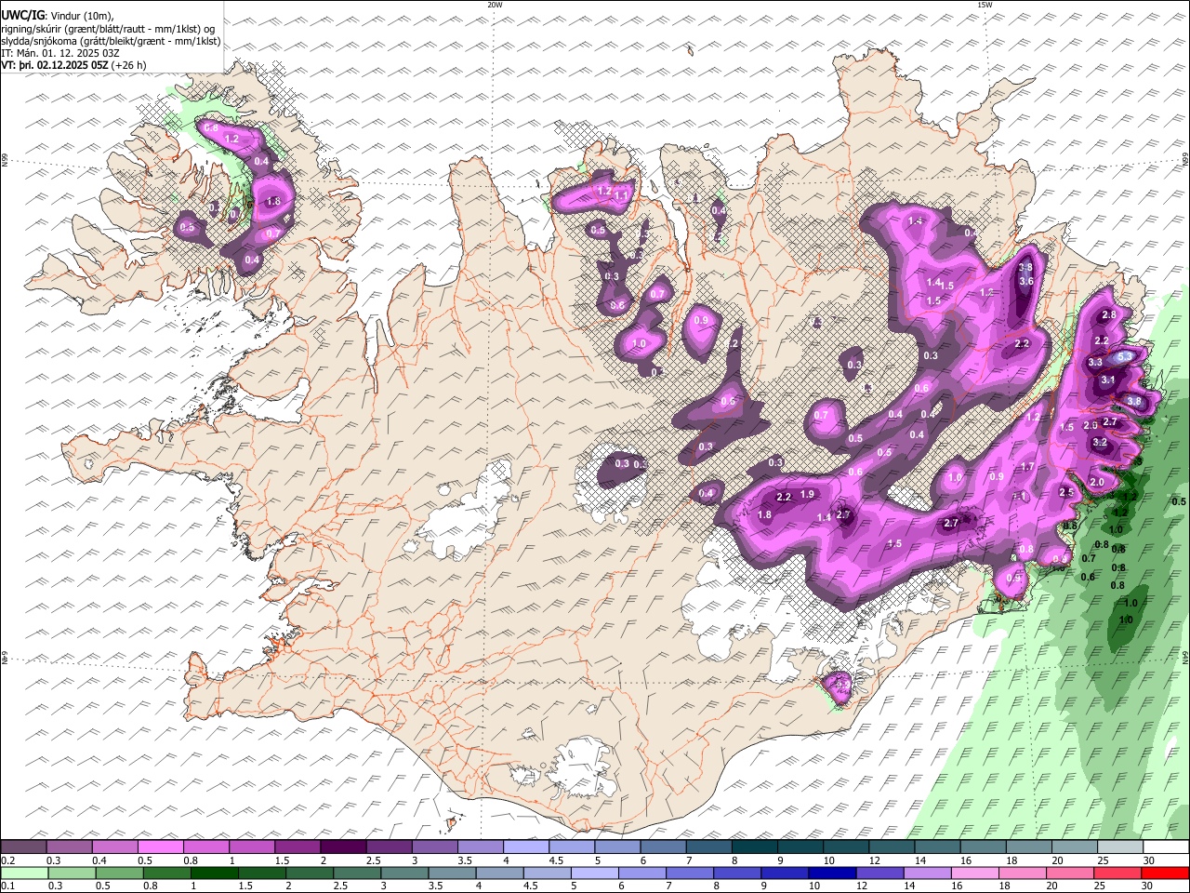
Task: Click the '1.9' snowfall value on map
Action: (807, 494)
